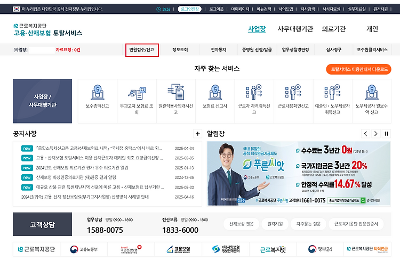This screenshot has height=260, width=400.
Task: Open the 업무상질병판정 menu
Action: 295,50
